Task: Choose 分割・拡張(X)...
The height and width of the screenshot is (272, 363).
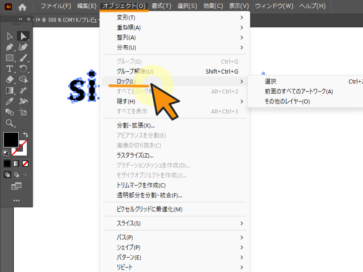Action: (x=175, y=125)
